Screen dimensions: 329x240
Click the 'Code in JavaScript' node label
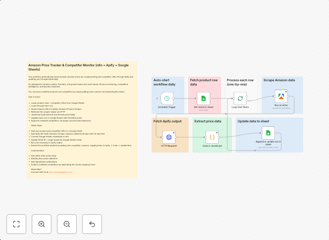[x=212, y=146]
